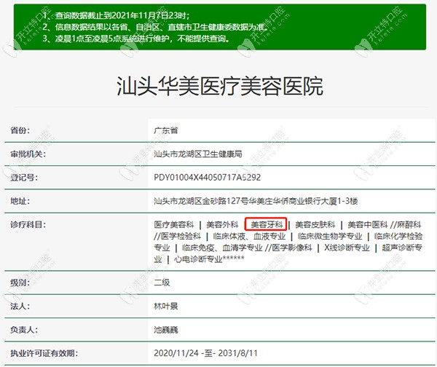Image resolution: width=437 pixels, height=367 pixels.
Task: Click the value 汕头市龙湖区卫生健康局
Action: 198,154
